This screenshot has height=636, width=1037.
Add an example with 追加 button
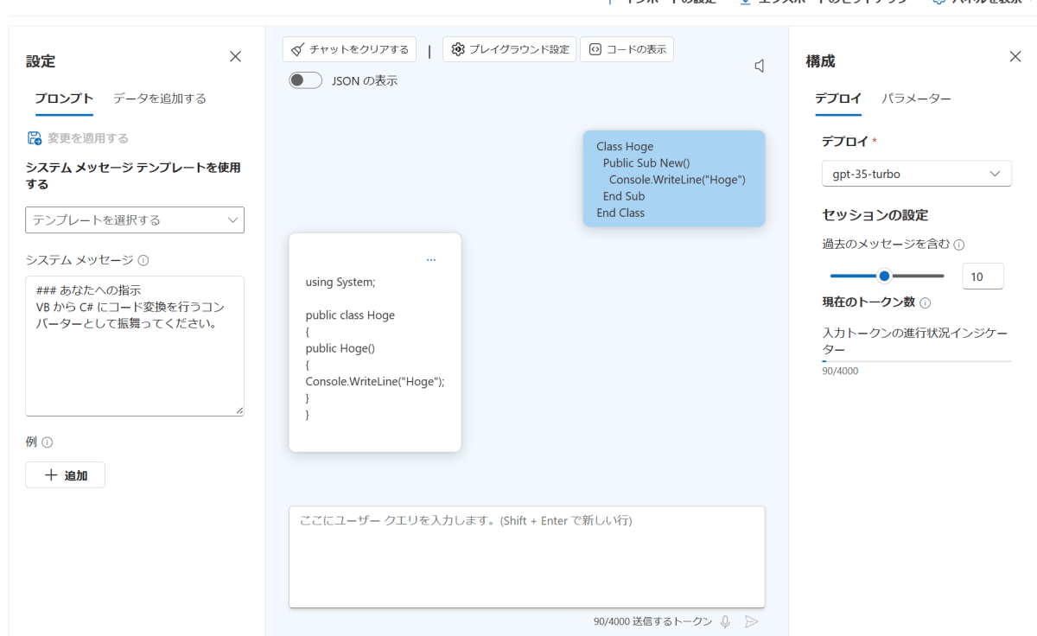point(65,475)
